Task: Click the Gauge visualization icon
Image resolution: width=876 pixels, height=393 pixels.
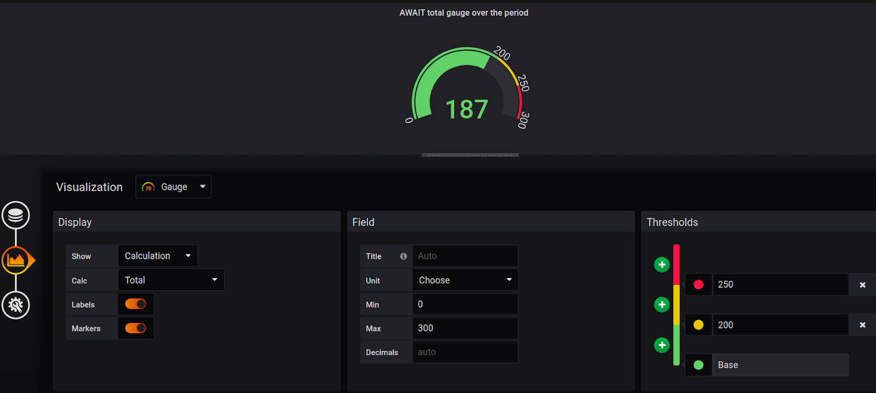Action: click(148, 187)
